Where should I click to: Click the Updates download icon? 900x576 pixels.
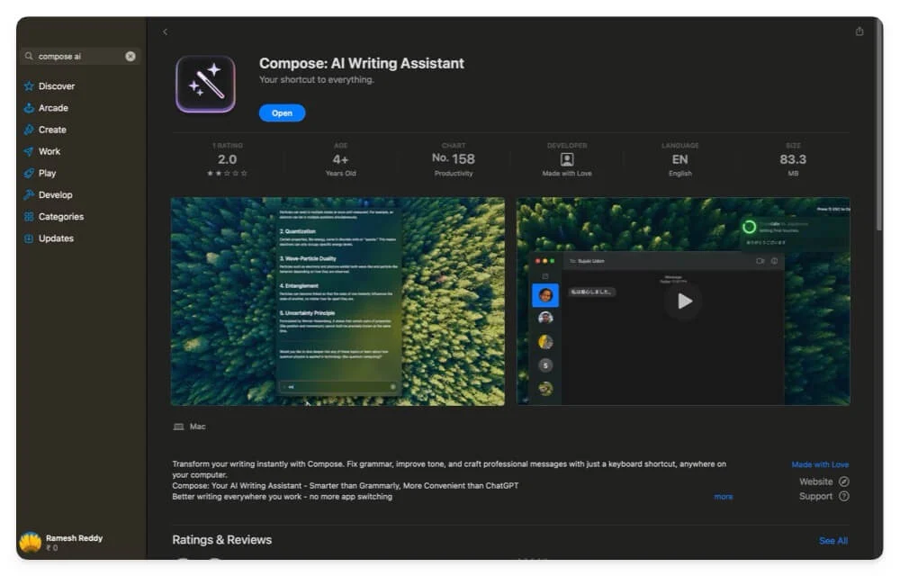[x=29, y=238]
